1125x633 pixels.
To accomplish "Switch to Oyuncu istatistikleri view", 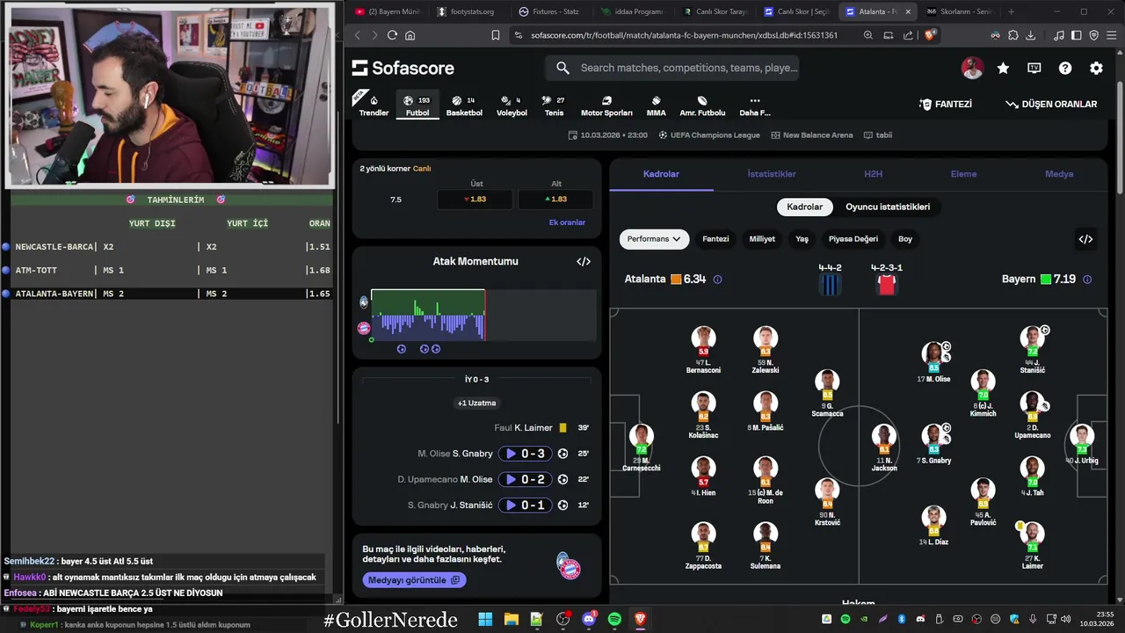I will [x=888, y=207].
